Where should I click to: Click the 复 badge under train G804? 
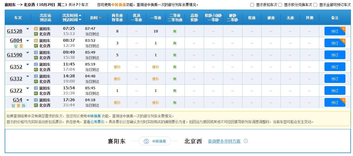click(x=21, y=46)
